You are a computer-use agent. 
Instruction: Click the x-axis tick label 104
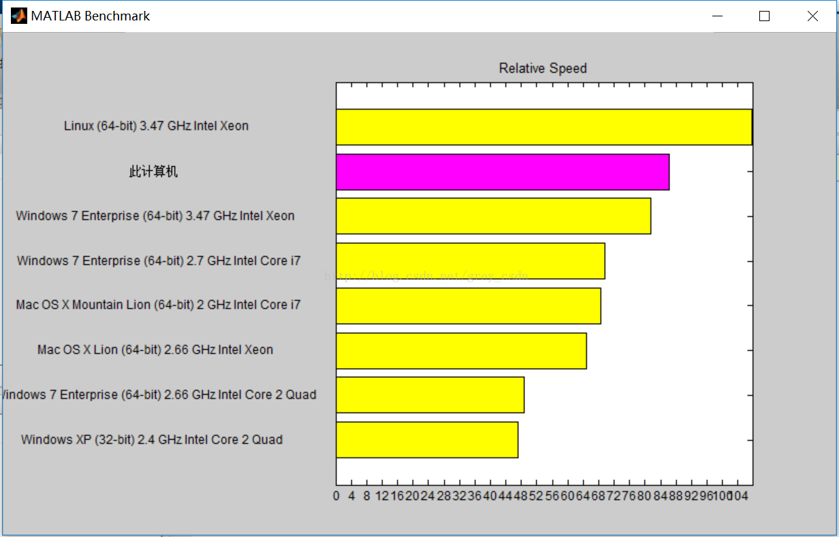[x=737, y=496]
